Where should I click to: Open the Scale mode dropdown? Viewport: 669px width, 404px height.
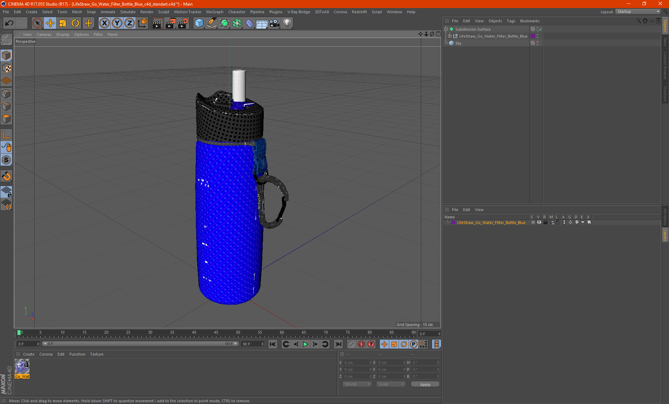pyautogui.click(x=391, y=384)
